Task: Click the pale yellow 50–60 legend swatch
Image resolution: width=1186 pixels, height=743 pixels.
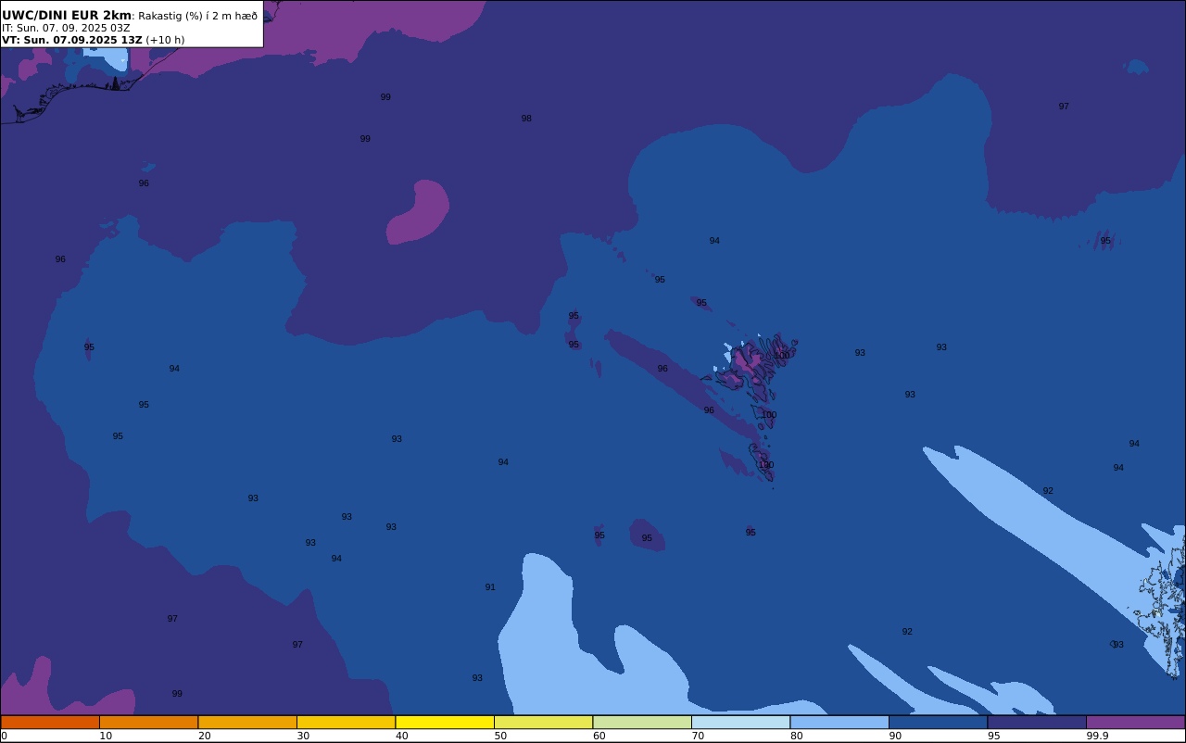Action: 543,722
